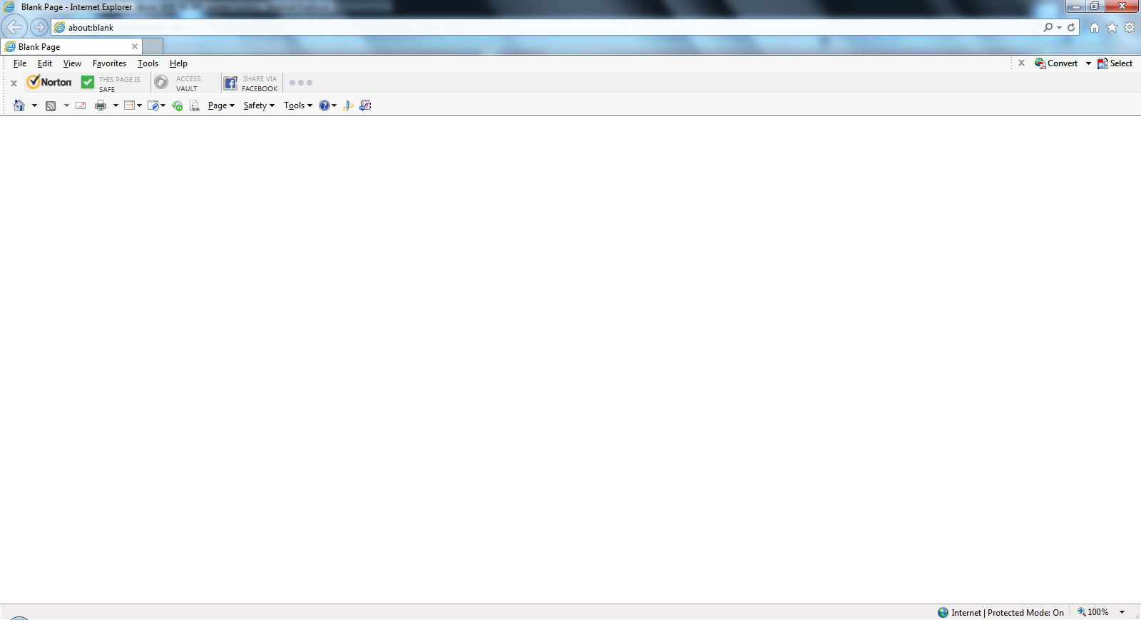Screen dimensions: 1141x620
Task: Click the Adobe PDF Select button
Action: [1115, 63]
